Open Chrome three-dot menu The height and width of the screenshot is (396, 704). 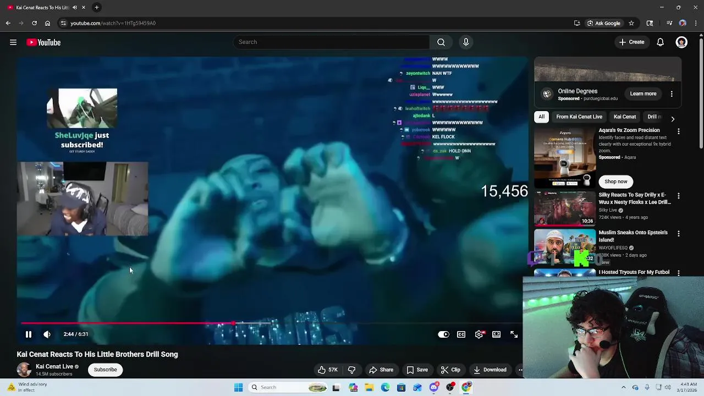[x=696, y=23]
